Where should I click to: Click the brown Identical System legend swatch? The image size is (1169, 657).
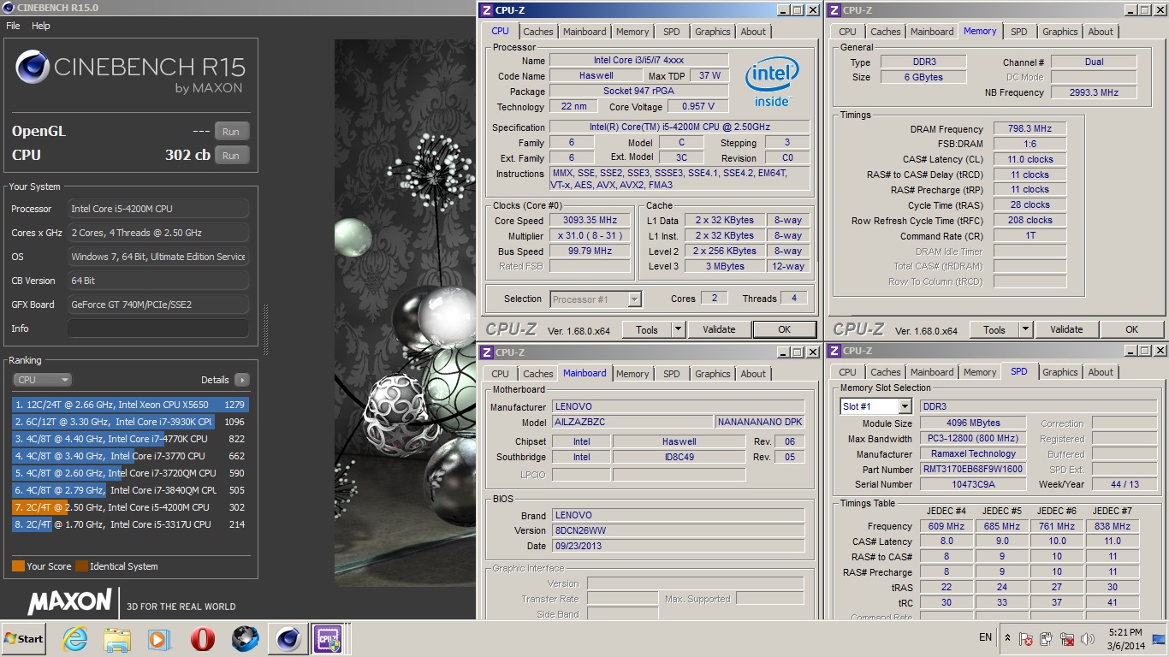tap(81, 565)
